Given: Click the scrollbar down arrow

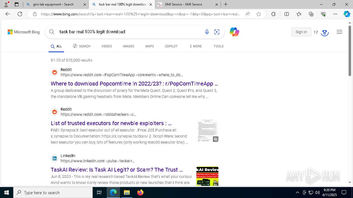Looking at the screenshot, I should (x=350, y=182).
